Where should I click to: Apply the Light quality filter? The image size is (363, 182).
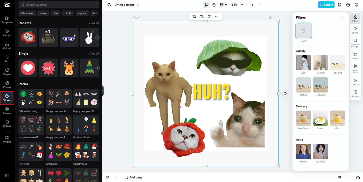[303, 63]
